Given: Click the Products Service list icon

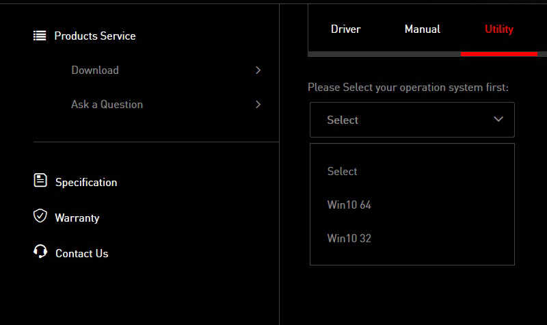Looking at the screenshot, I should click(x=40, y=36).
